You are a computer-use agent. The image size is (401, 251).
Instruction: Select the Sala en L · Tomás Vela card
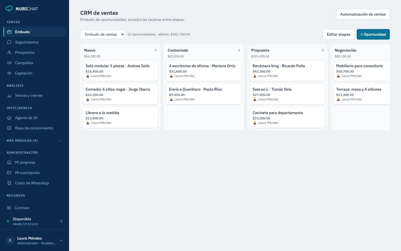tap(287, 94)
